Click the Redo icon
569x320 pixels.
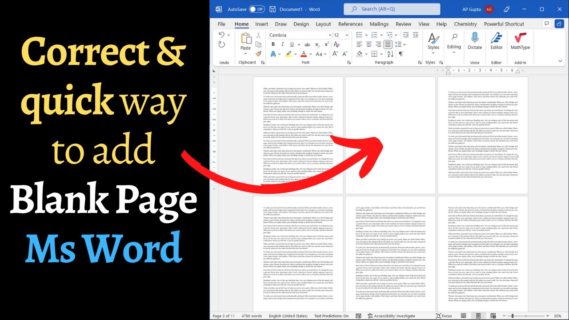221,44
